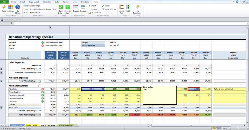Open the File tab
Viewport: 249px width, 130px height.
4,2
